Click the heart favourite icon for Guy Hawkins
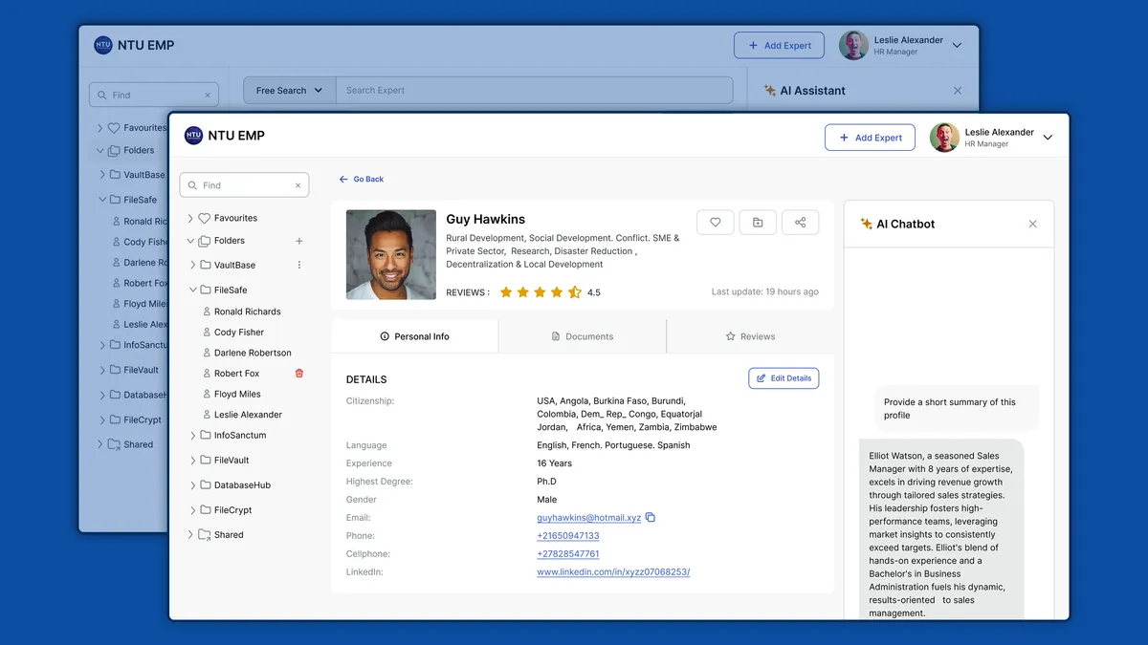 pyautogui.click(x=715, y=223)
